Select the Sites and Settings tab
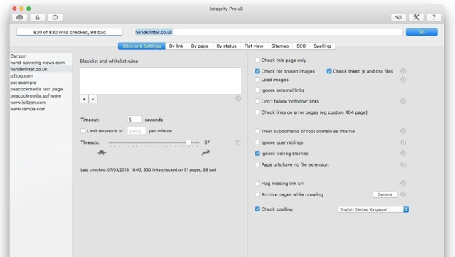Image resolution: width=455 pixels, height=257 pixels. pyautogui.click(x=141, y=46)
